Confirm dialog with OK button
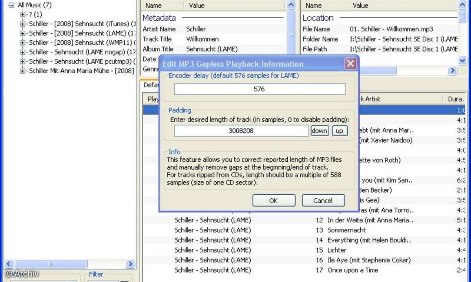The image size is (471, 282). [273, 201]
